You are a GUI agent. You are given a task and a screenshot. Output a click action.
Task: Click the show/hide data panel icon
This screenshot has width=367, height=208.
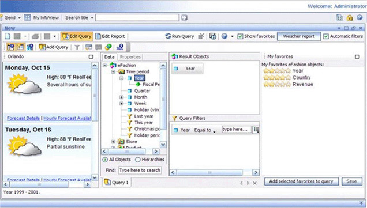coord(10,47)
